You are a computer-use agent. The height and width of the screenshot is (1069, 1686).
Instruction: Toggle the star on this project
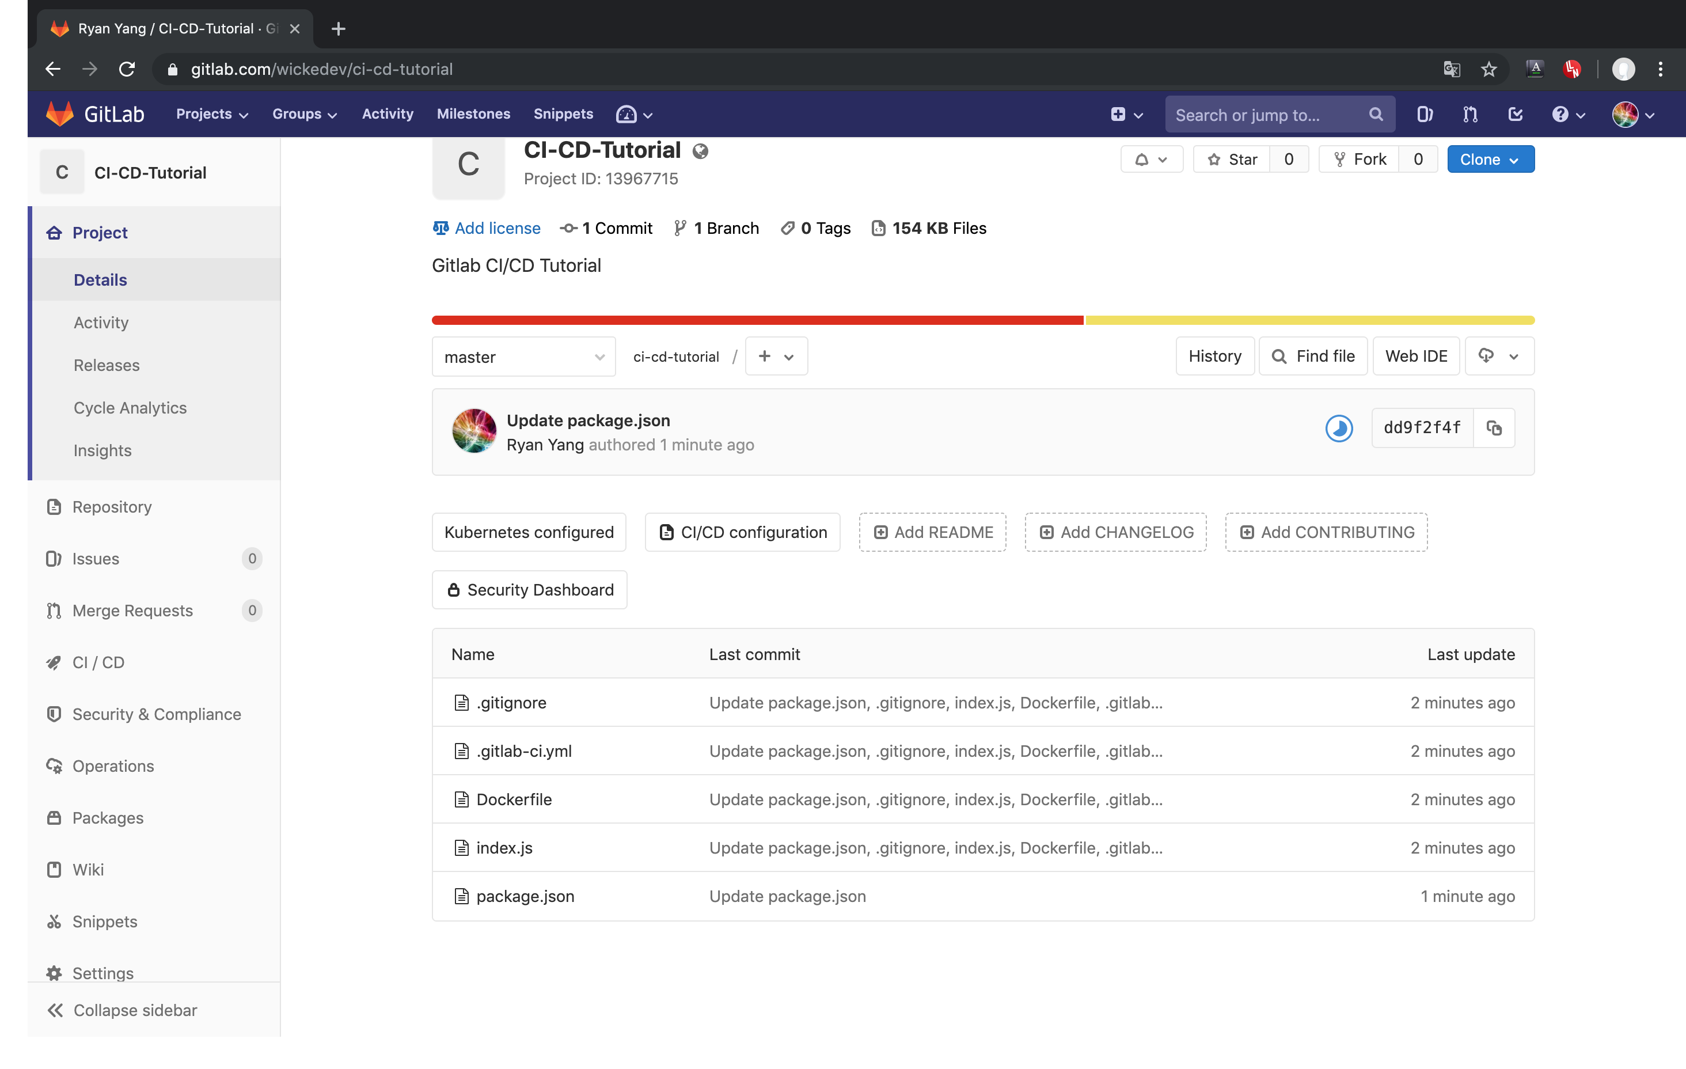(x=1232, y=159)
